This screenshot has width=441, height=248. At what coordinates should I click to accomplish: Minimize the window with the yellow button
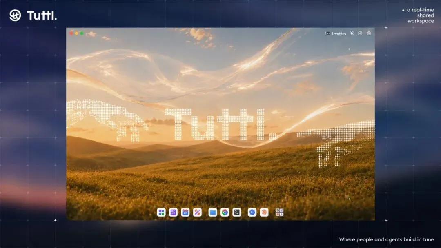point(76,33)
